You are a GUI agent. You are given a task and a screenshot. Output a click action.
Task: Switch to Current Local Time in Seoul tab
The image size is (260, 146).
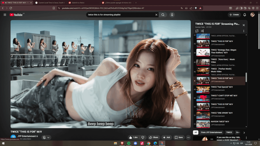click(x=50, y=3)
